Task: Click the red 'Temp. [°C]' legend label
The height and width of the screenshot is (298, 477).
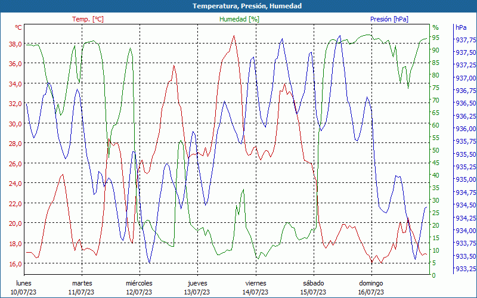Action: coord(88,19)
